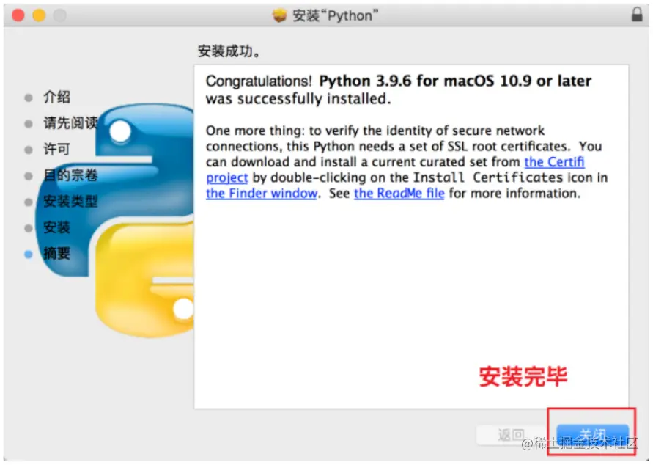653x465 pixels.
Task: Click the package icon beside the window title
Action: coord(280,15)
